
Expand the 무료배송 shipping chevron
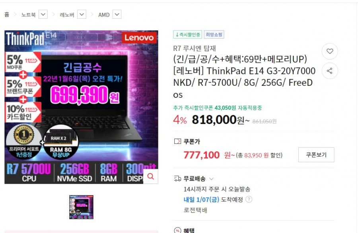[212, 179]
